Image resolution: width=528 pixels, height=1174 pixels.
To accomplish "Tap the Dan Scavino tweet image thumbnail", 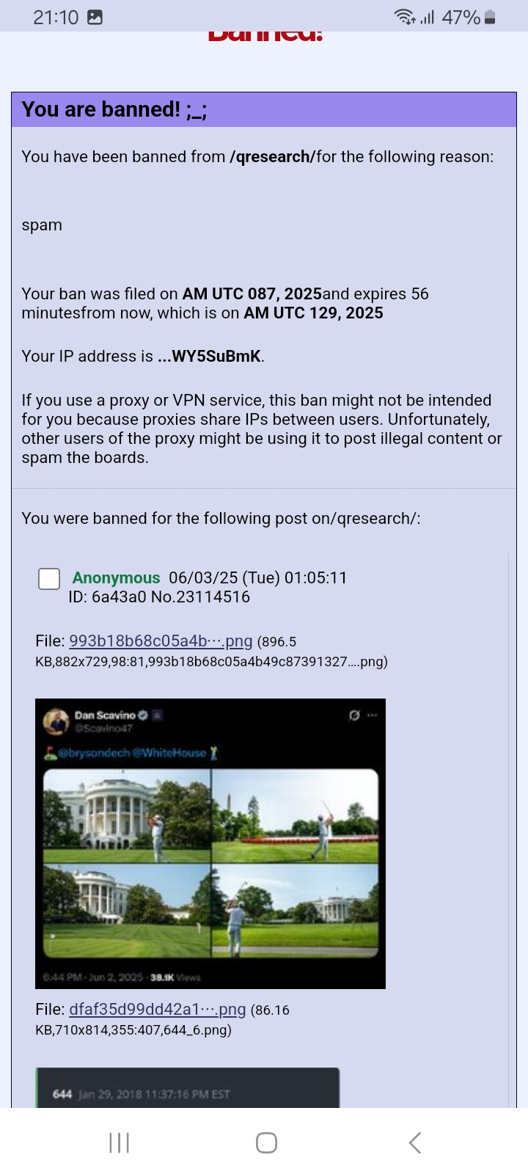I will (x=210, y=844).
